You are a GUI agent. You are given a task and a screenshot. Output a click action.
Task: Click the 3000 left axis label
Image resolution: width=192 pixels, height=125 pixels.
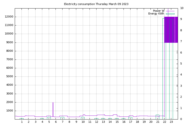click(10, 94)
